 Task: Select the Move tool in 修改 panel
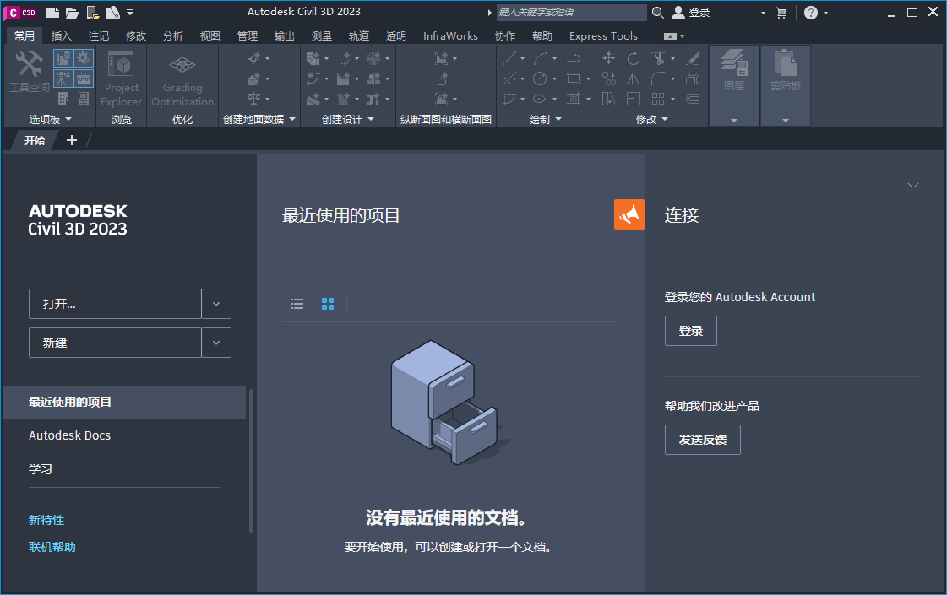(x=610, y=57)
